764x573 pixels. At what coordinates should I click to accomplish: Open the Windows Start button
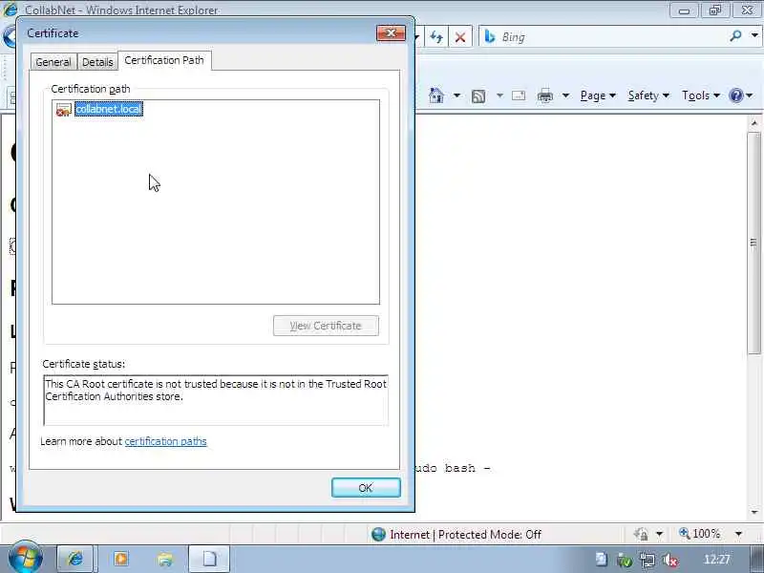click(x=25, y=558)
